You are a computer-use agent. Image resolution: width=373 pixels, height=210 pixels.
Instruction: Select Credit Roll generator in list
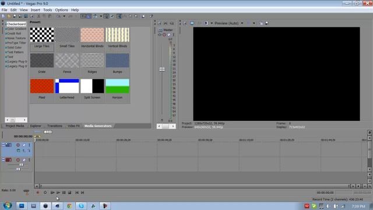(14, 34)
